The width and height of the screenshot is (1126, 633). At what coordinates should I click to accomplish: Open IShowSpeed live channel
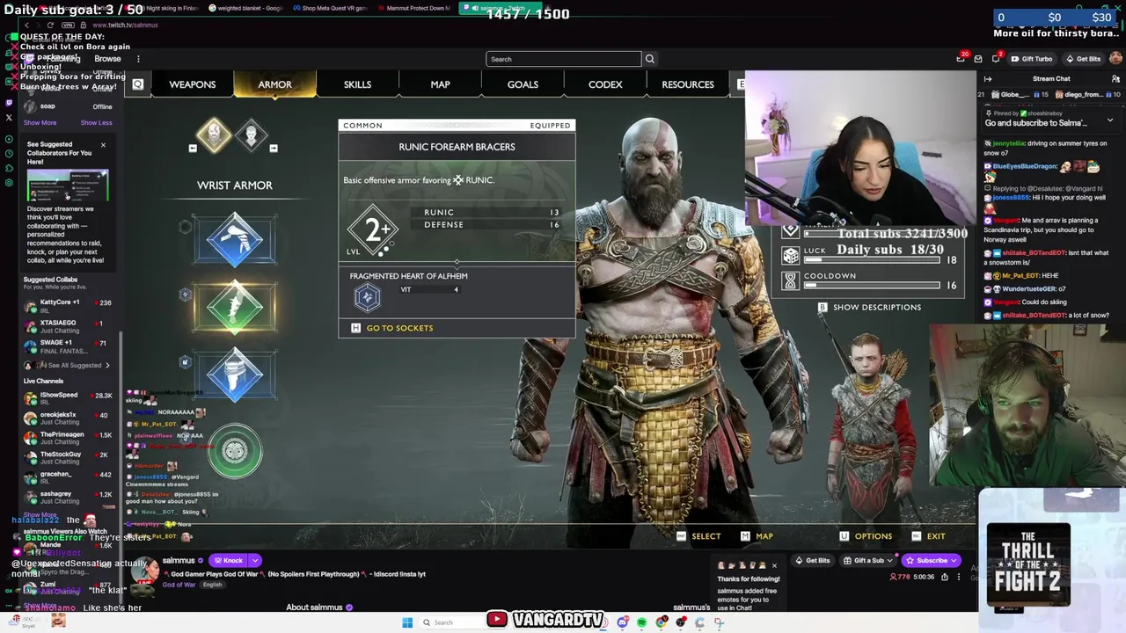click(x=68, y=398)
